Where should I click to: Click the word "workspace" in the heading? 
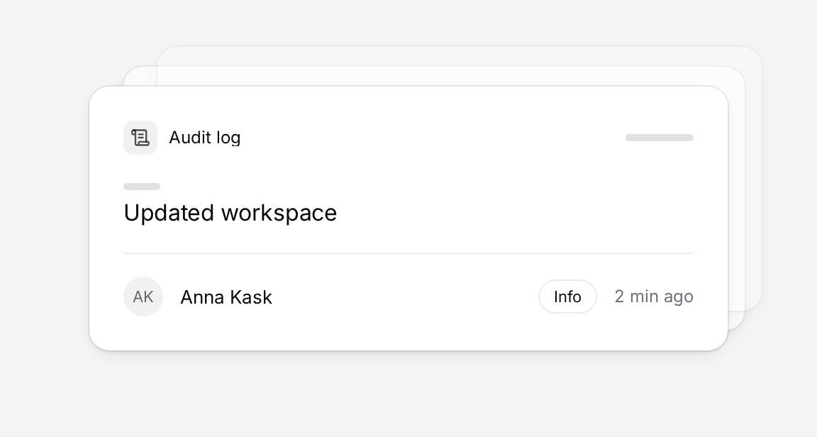click(279, 213)
